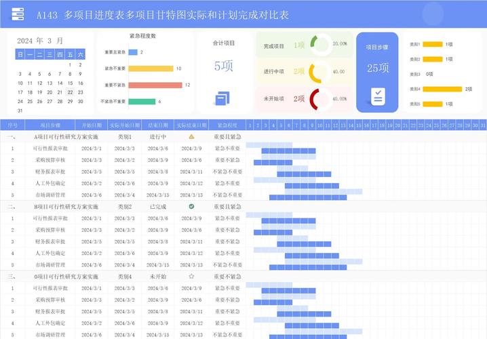Click the 实际结束日期 column header

tap(192, 125)
